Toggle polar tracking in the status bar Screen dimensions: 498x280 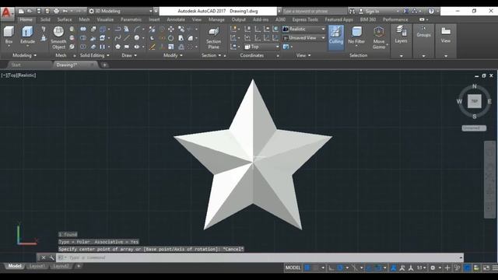tap(340, 268)
